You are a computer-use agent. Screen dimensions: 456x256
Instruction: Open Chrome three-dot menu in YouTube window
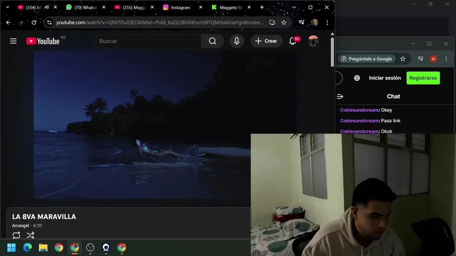327,22
